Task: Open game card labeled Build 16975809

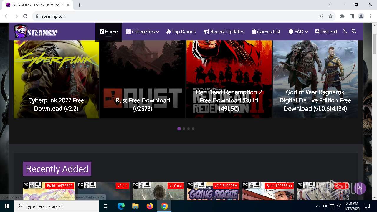Action: (49, 191)
